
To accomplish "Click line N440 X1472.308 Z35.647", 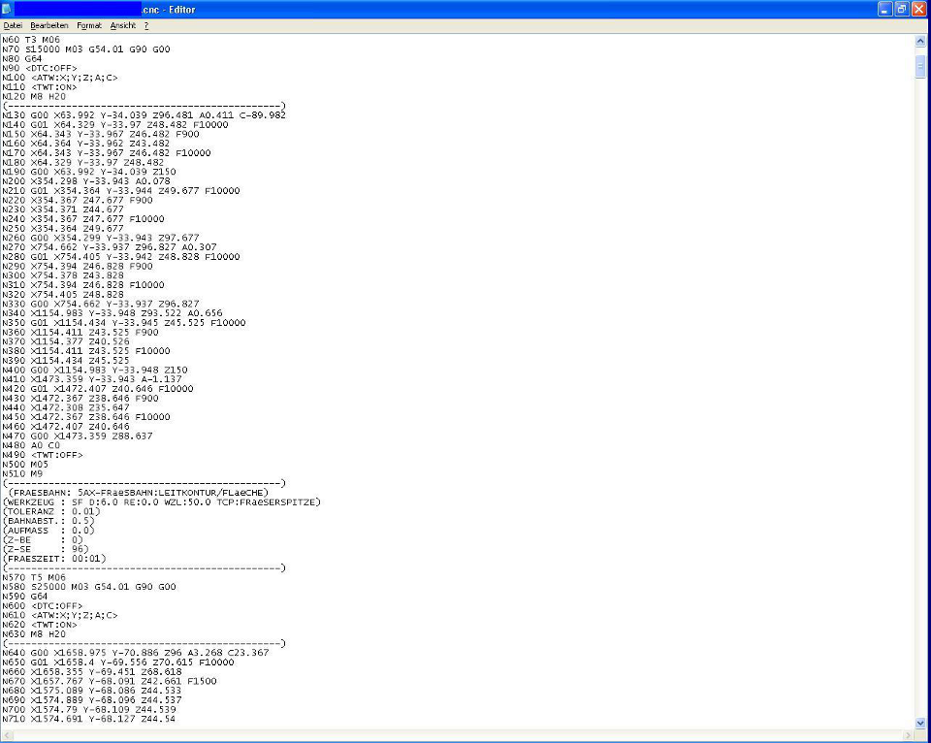I will [x=65, y=407].
